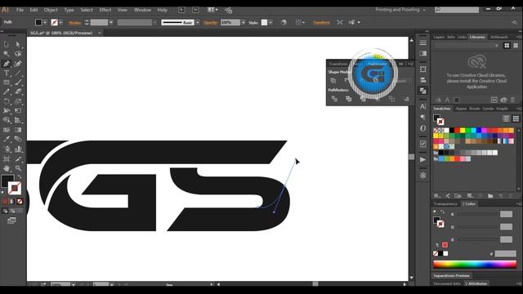This screenshot has height=294, width=523.
Task: Select the Line Segment tool
Action: point(18,73)
